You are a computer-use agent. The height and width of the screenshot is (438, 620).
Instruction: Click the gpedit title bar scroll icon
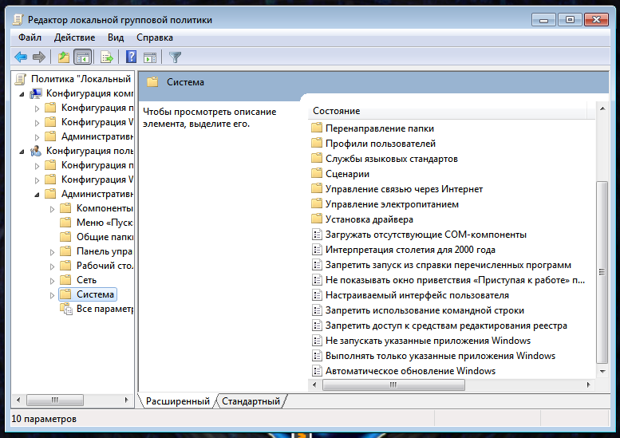[18, 20]
